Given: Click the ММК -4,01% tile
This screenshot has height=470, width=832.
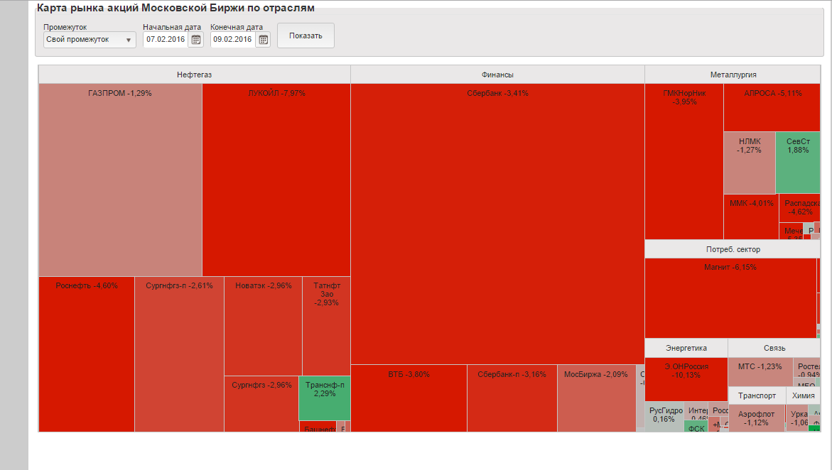Looking at the screenshot, I should tap(751, 217).
